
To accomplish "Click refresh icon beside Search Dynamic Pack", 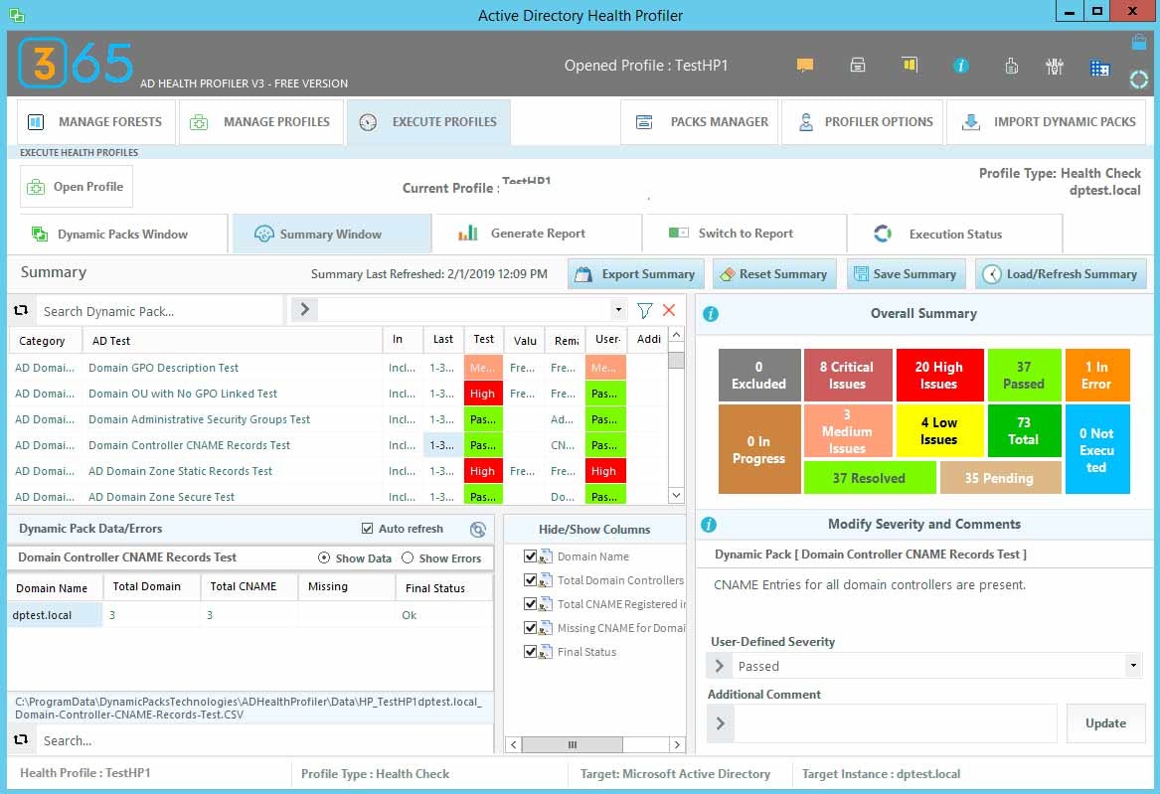I will point(22,310).
